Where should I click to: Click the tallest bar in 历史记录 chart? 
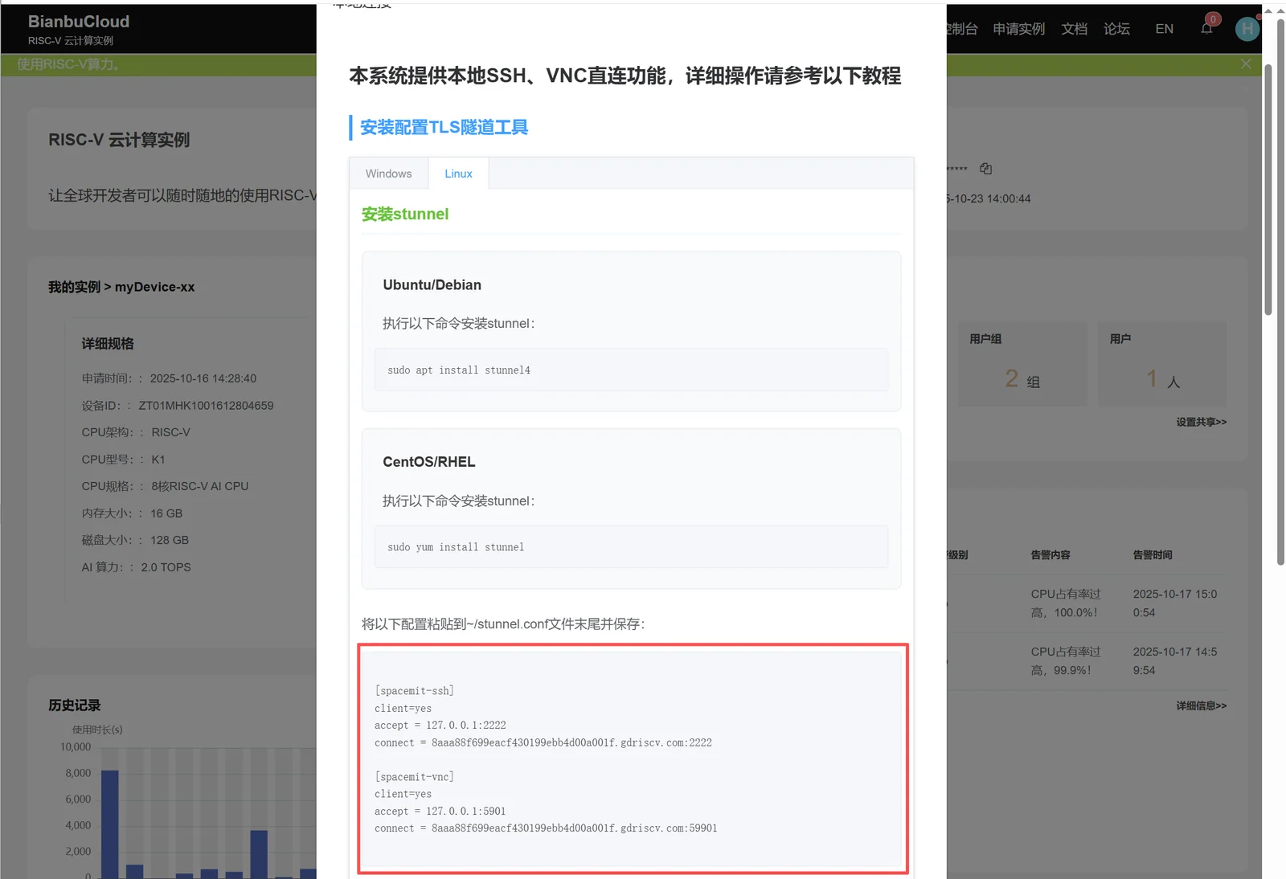(110, 824)
